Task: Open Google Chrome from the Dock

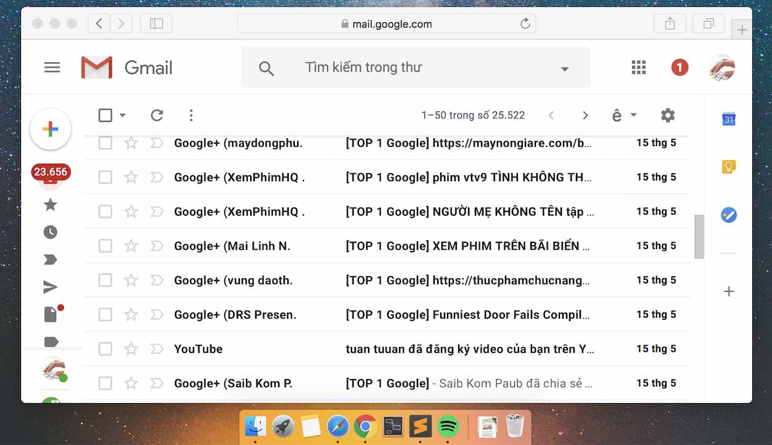Action: click(x=365, y=426)
